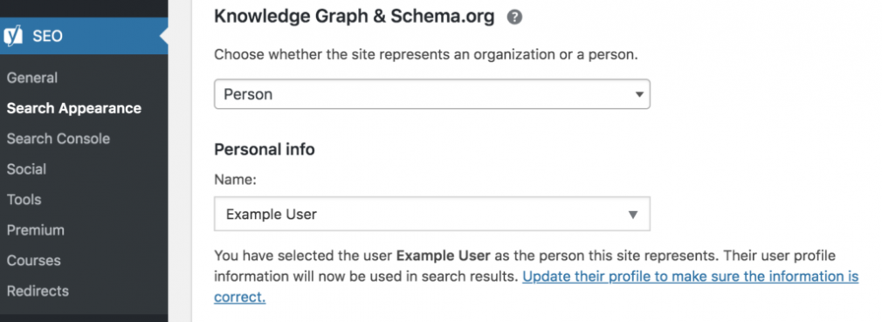Image resolution: width=882 pixels, height=322 pixels.
Task: Open the Tools submenu item
Action: [x=24, y=199]
